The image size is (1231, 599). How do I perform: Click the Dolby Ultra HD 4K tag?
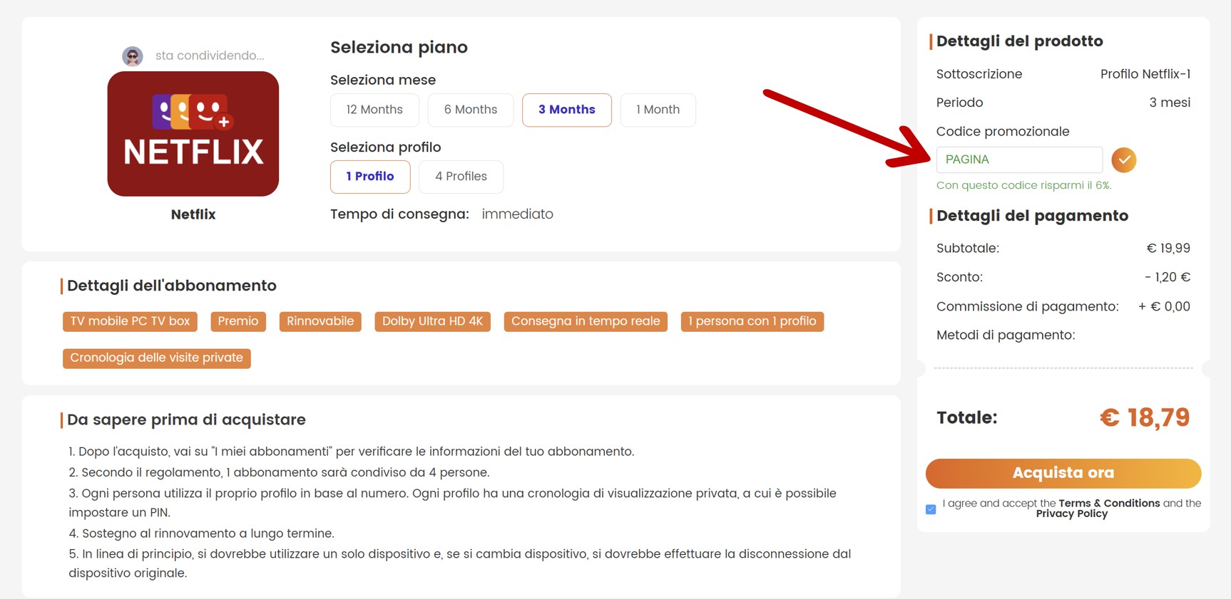coord(432,321)
